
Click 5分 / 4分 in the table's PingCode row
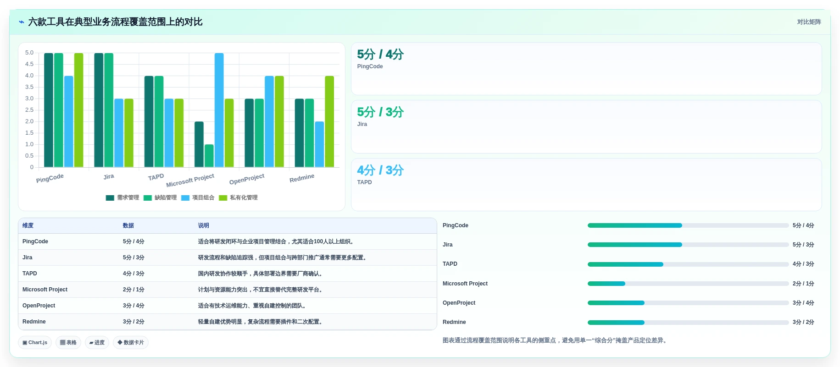[x=134, y=241]
